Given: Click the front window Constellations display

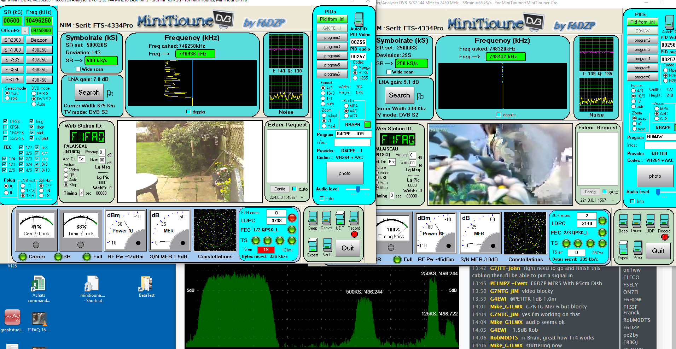Looking at the screenshot, I should pyautogui.click(x=215, y=230).
